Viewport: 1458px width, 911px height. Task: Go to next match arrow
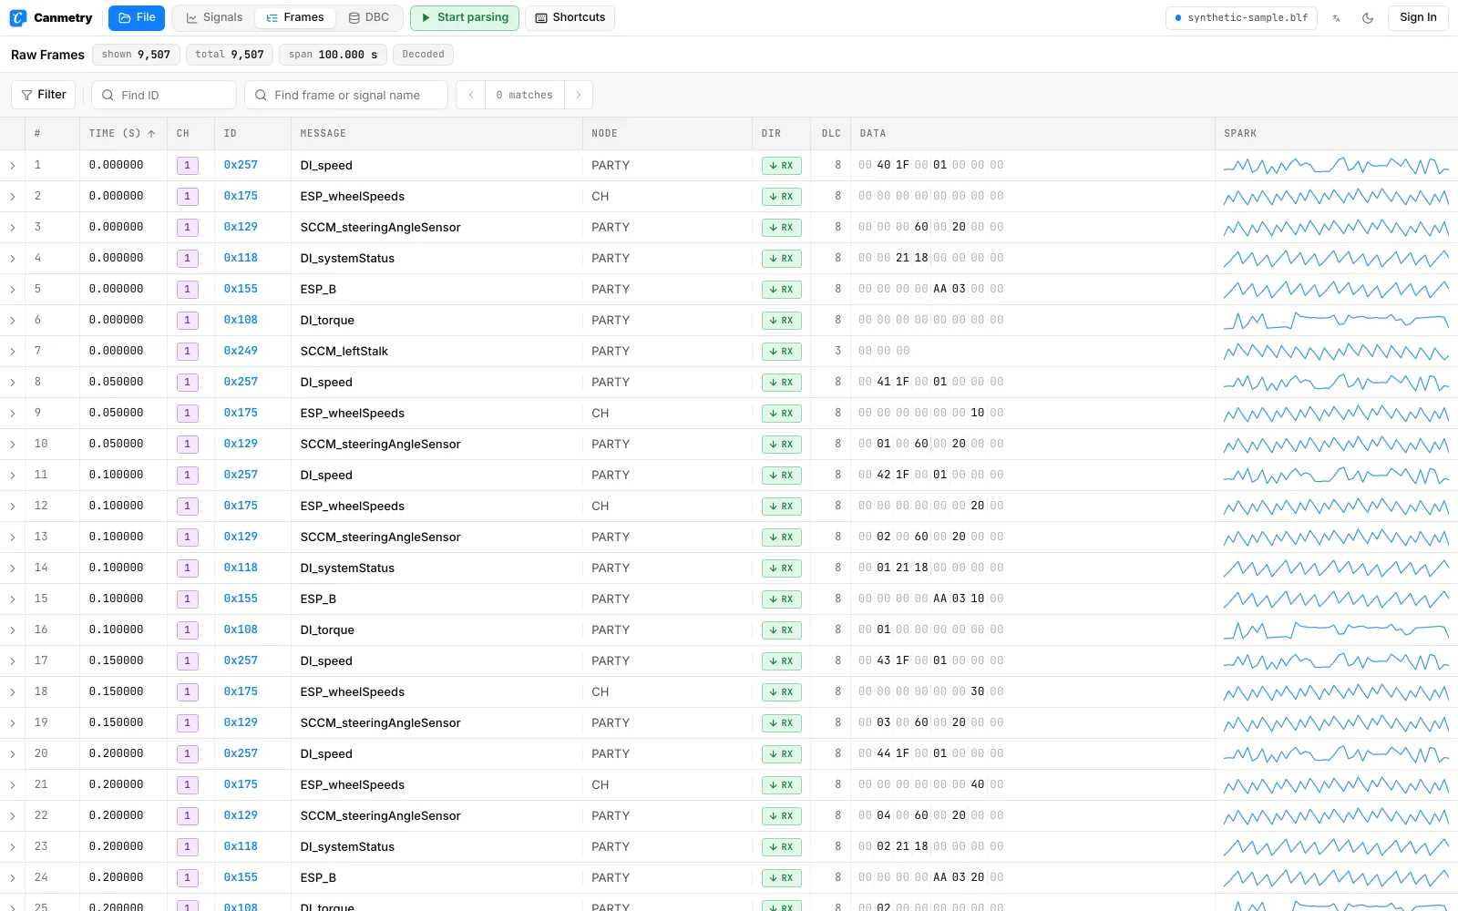click(x=579, y=95)
